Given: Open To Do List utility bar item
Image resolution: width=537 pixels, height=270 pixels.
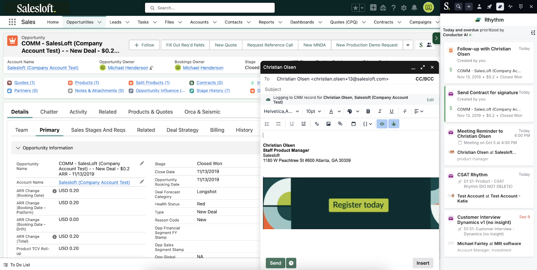Looking at the screenshot, I should point(17,265).
